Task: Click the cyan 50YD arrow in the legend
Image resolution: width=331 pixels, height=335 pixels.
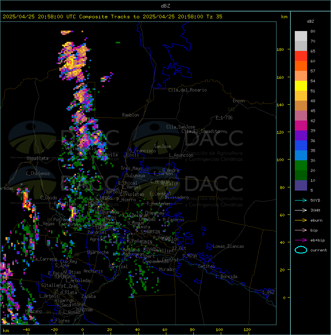Action: (x=301, y=200)
